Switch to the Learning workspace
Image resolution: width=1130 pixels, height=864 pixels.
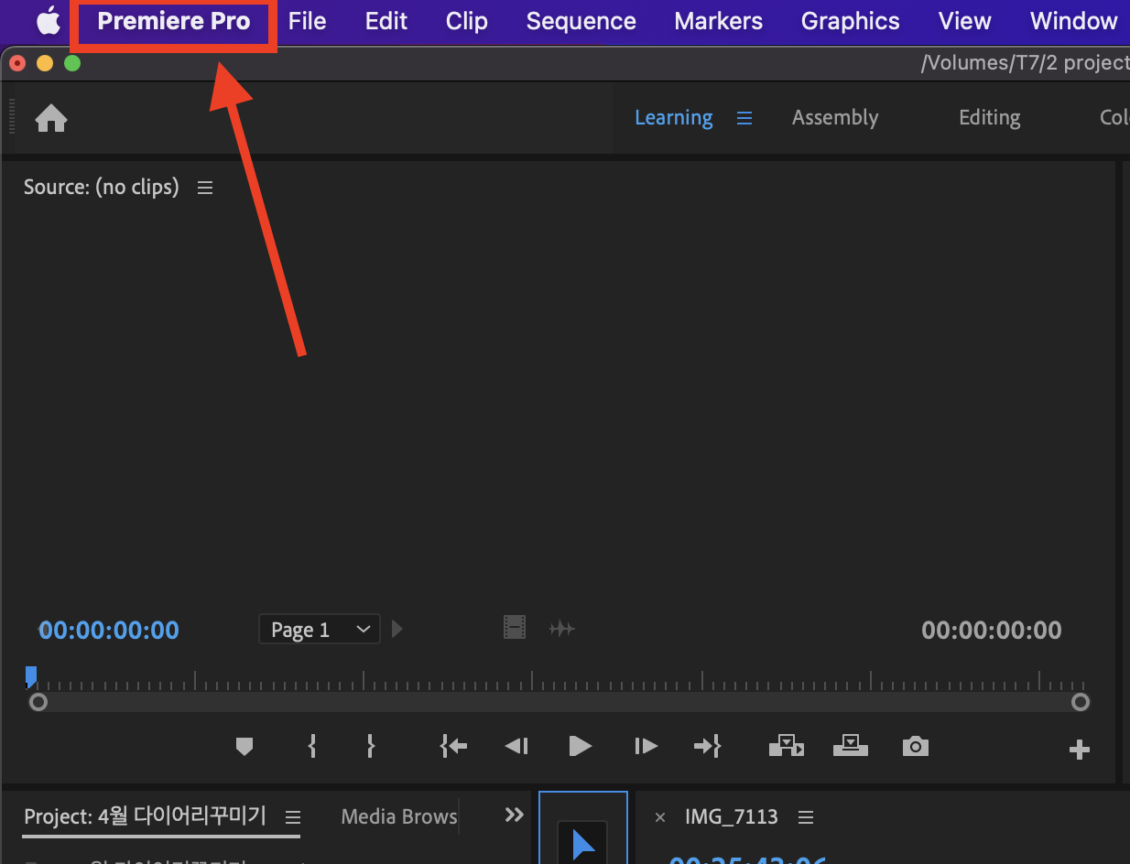(x=674, y=118)
